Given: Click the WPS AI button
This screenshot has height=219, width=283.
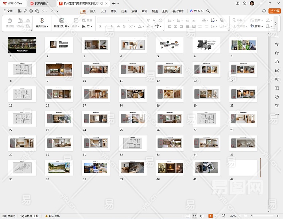Looking at the screenshot, I should (196, 11).
